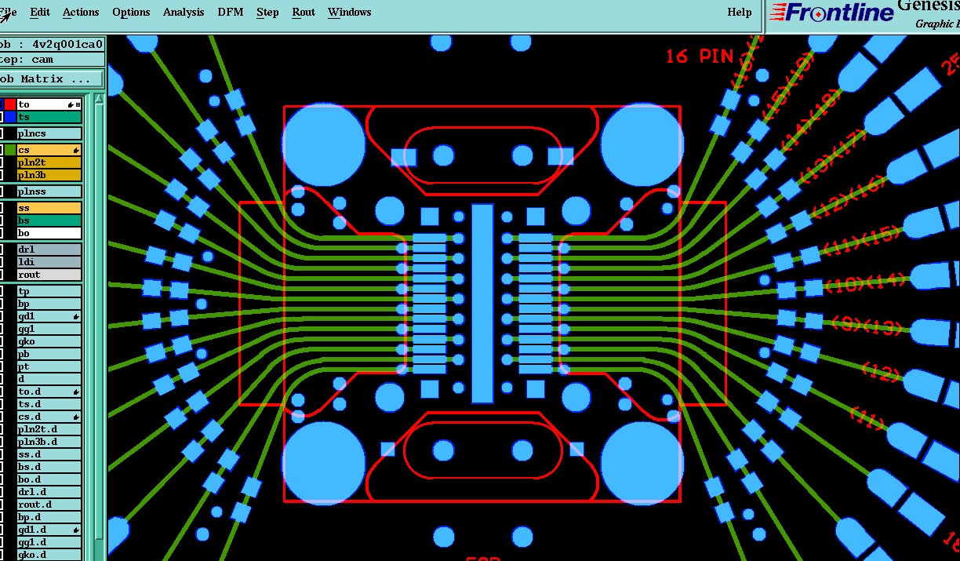960x561 pixels.
Task: Select the layer named 'bo'
Action: (x=49, y=233)
